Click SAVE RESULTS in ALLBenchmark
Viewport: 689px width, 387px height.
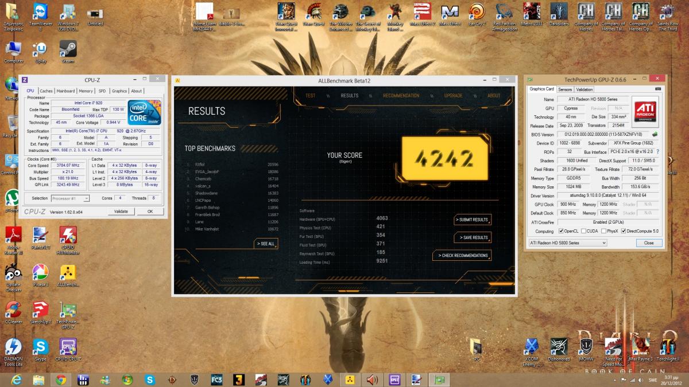(472, 237)
